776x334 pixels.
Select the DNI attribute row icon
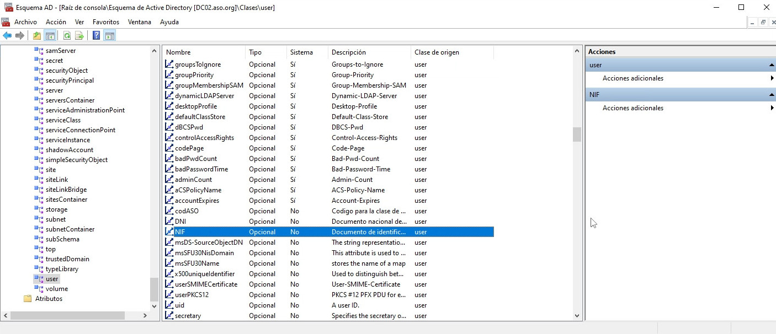coord(169,222)
